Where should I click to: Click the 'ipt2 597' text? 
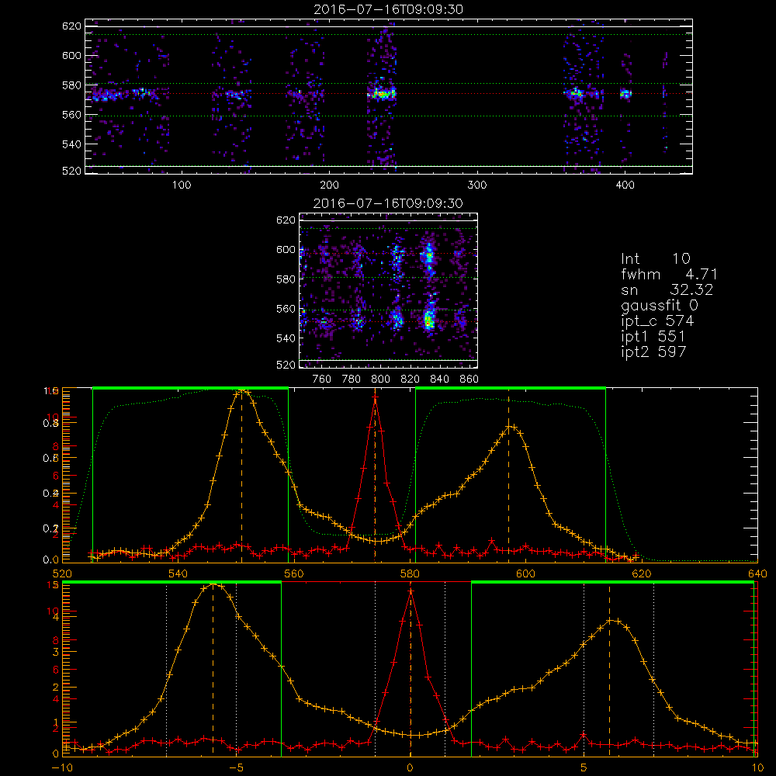click(653, 352)
